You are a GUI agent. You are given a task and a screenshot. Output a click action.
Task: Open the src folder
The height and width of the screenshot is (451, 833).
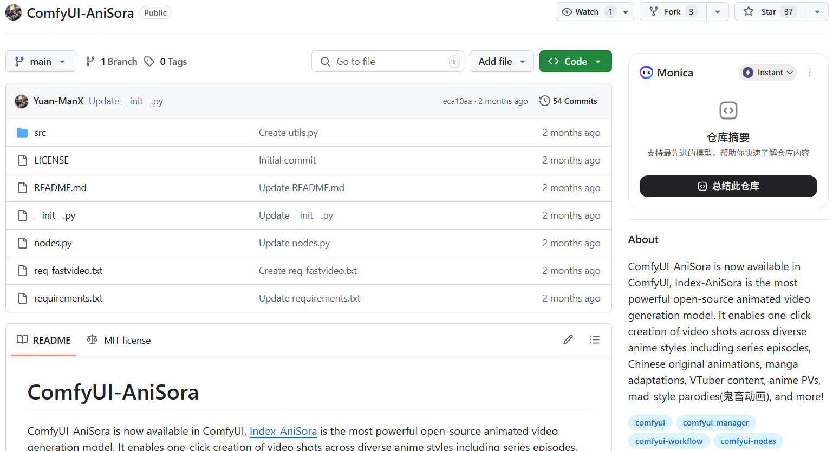click(40, 133)
